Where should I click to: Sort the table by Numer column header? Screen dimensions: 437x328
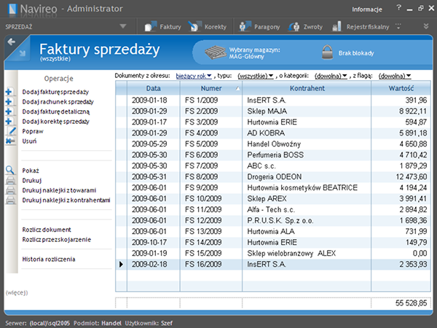210,88
